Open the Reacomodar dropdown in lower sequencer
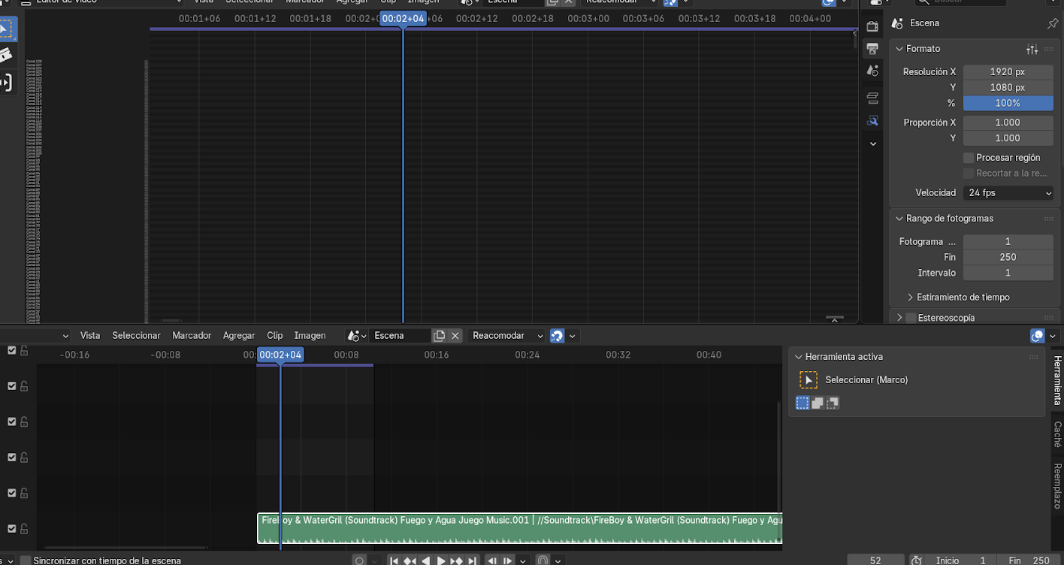 tap(506, 336)
